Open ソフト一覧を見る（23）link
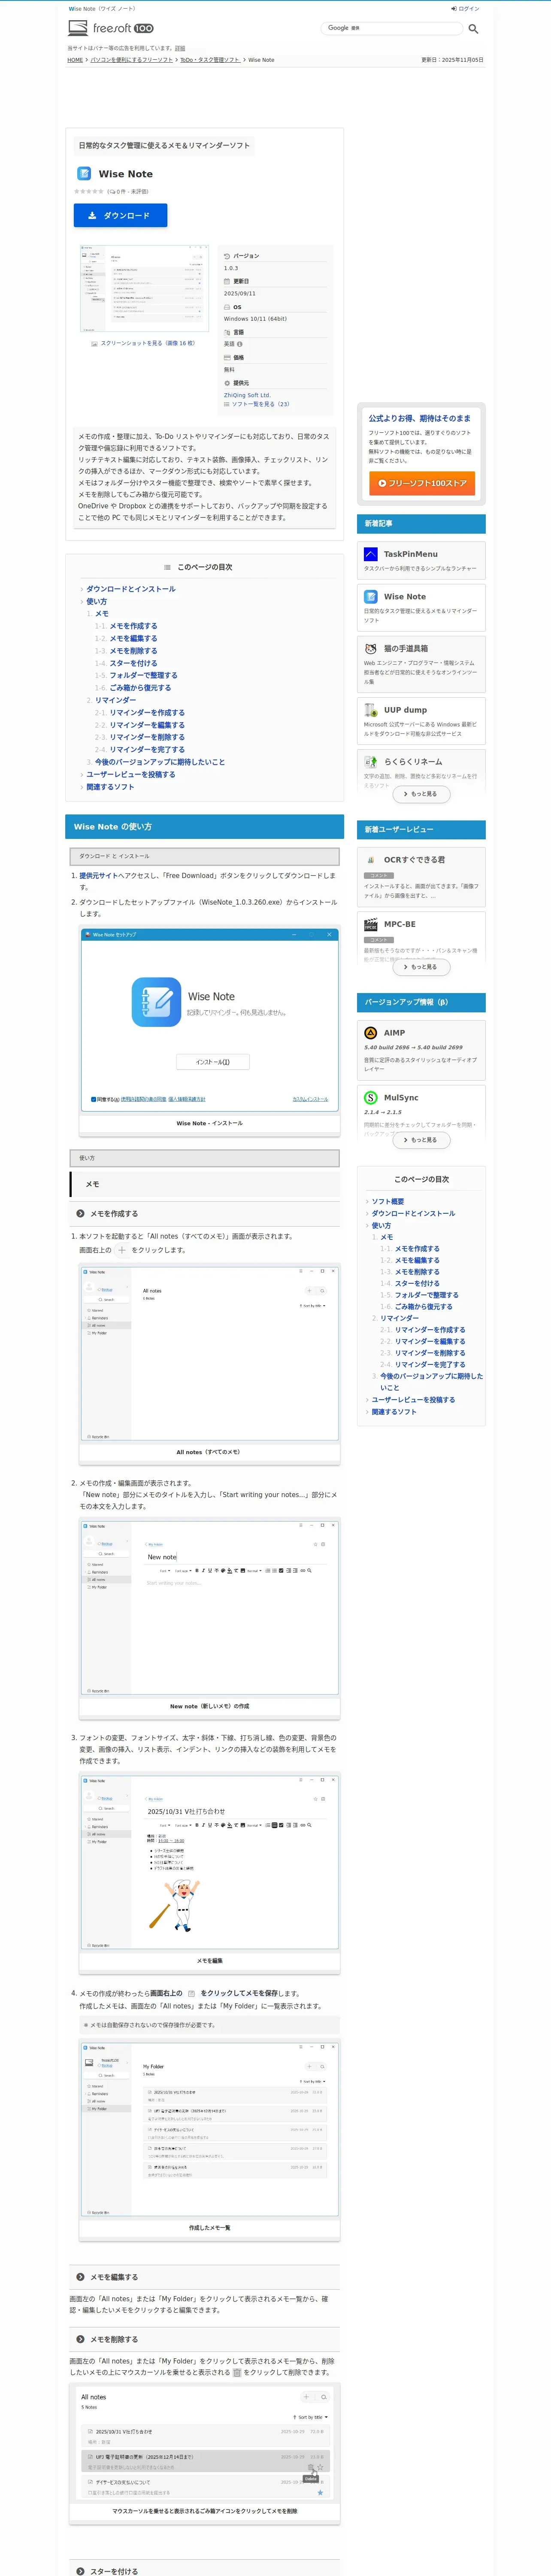The image size is (551, 2576). (260, 404)
